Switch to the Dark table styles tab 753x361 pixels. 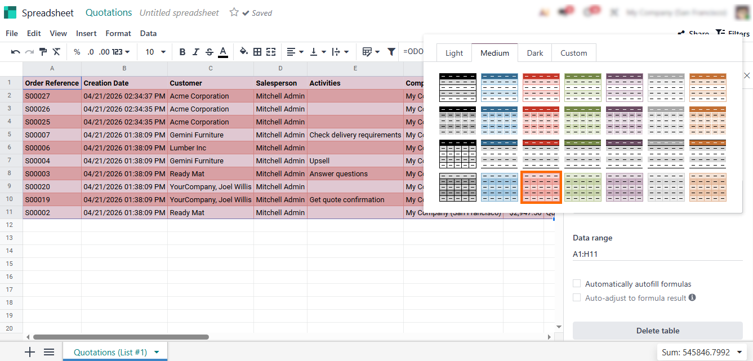pyautogui.click(x=534, y=53)
